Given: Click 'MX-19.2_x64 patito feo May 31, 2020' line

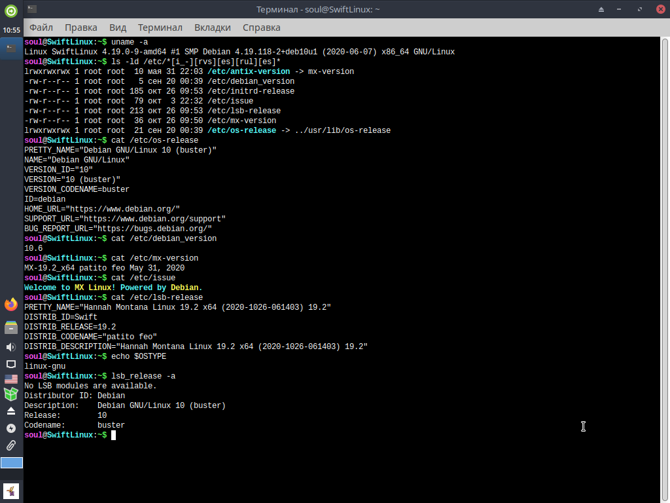Looking at the screenshot, I should point(104,268).
